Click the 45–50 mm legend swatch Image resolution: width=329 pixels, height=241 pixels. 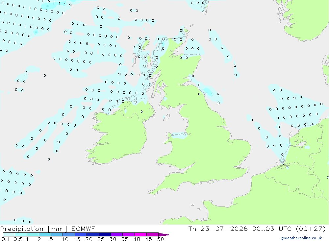153,234
